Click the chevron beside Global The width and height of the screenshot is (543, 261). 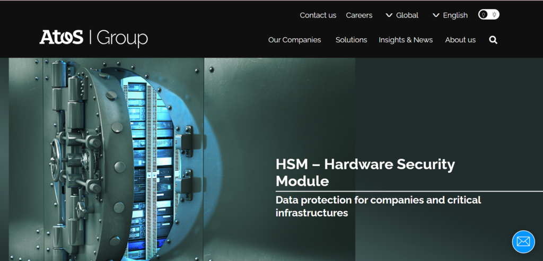(389, 15)
